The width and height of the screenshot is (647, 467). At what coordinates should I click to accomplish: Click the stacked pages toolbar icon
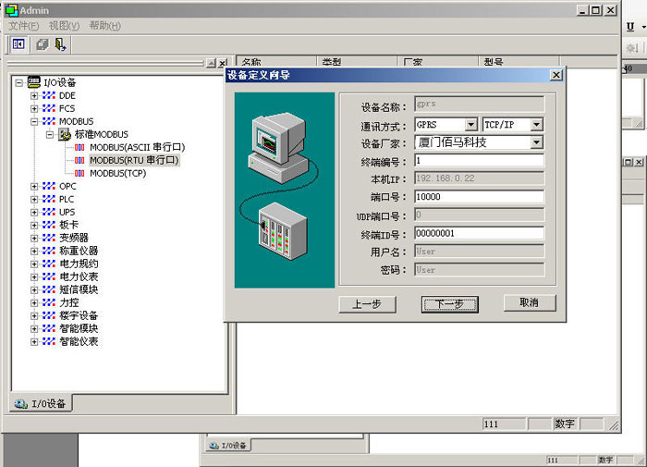(43, 43)
